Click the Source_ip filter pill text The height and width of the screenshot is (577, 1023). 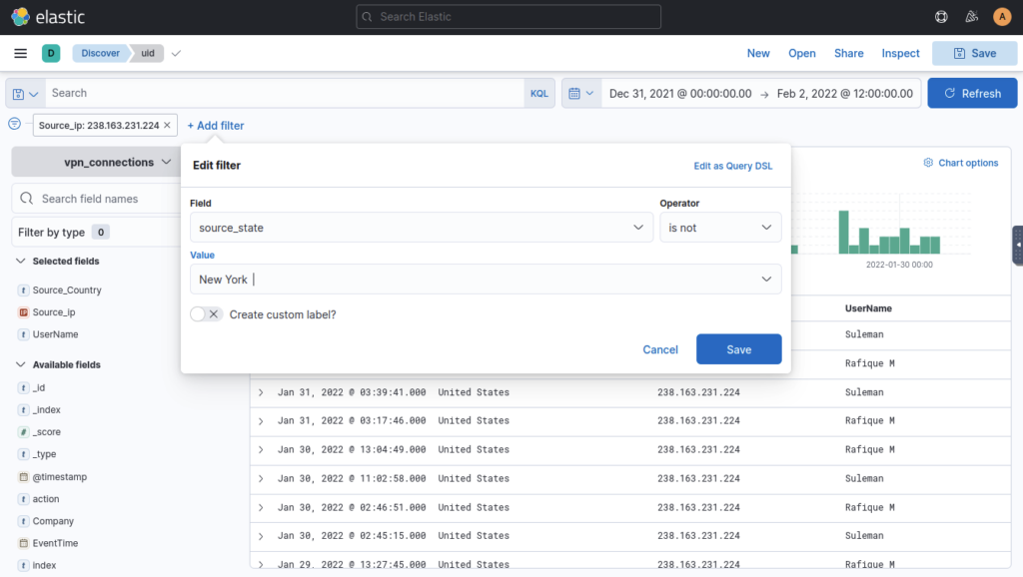pos(99,125)
